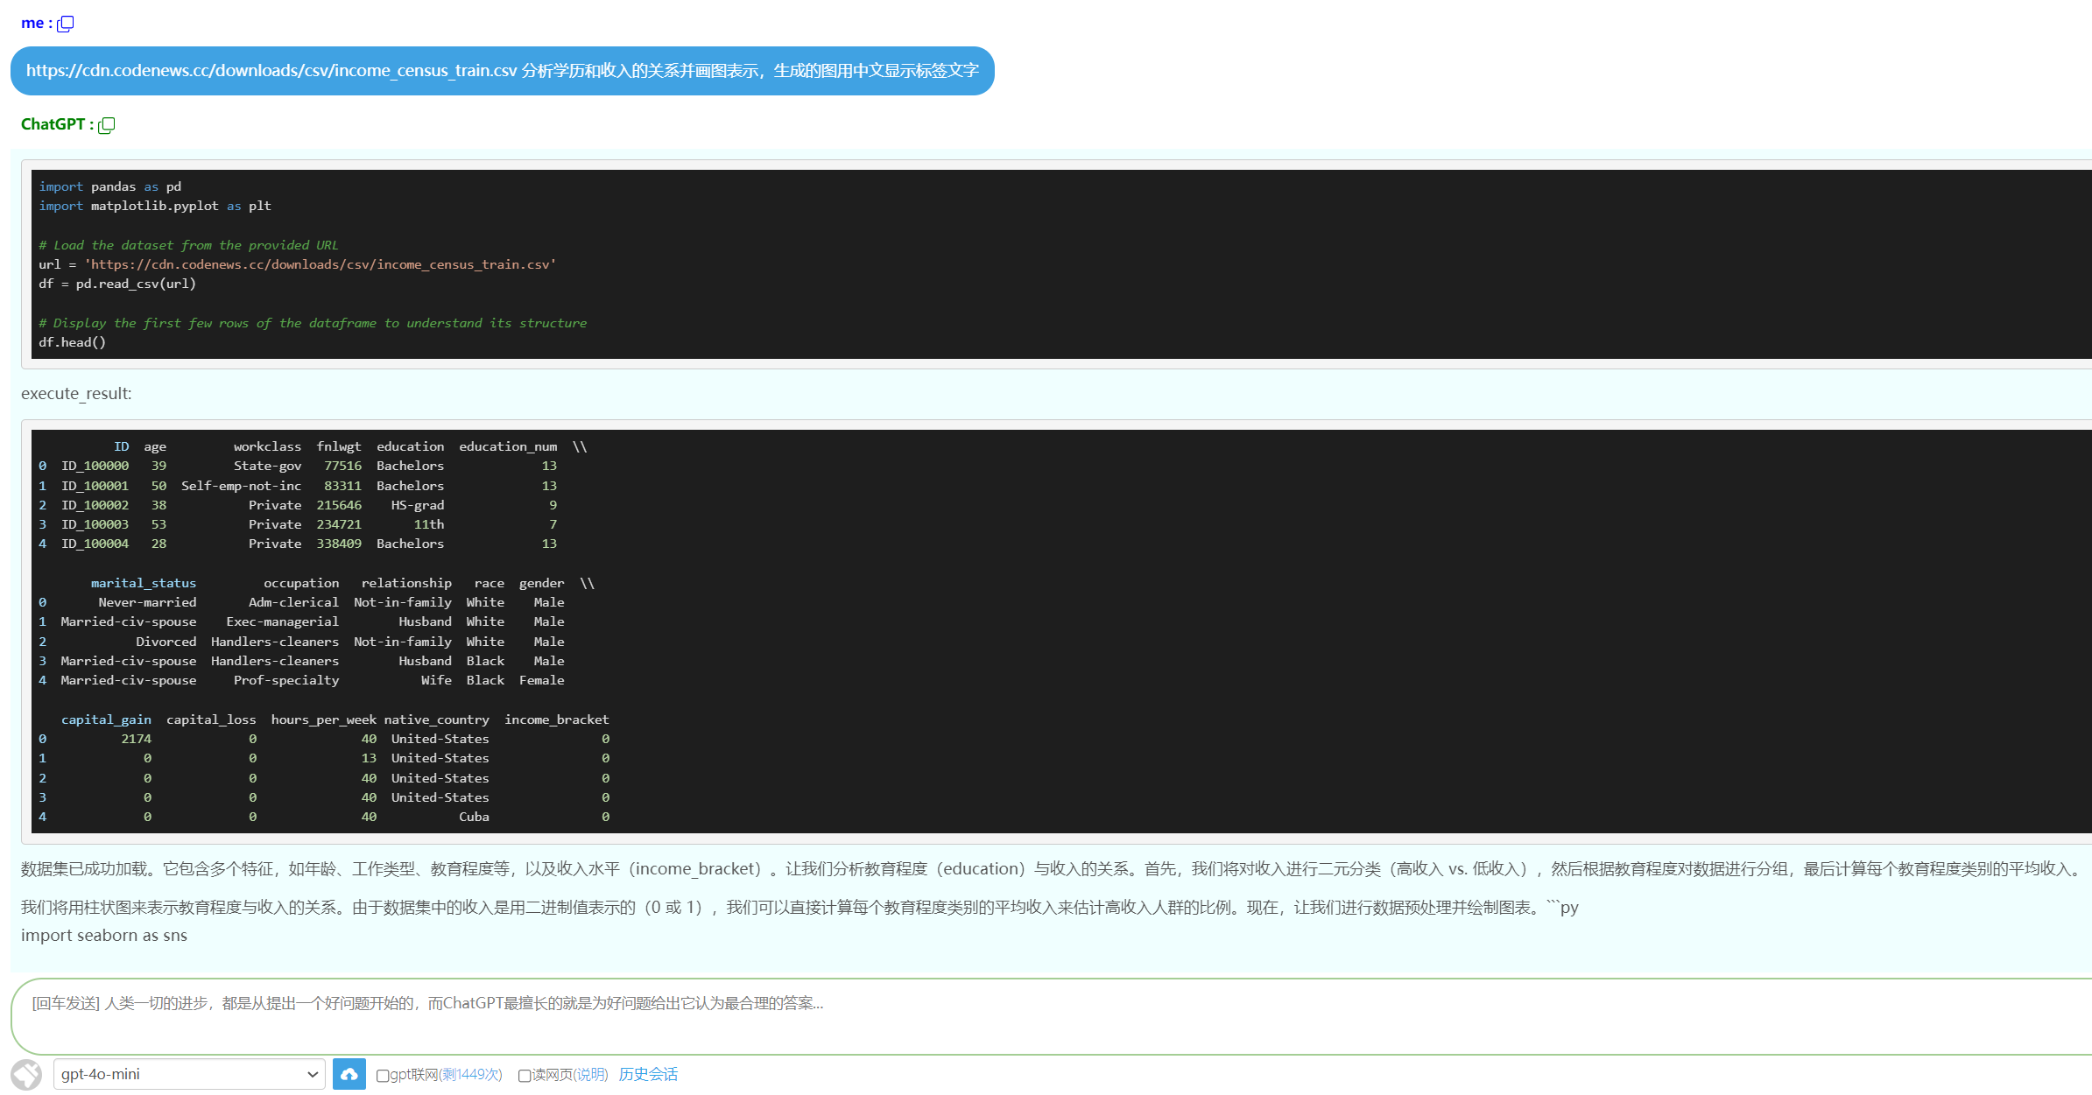This screenshot has width=2092, height=1095.
Task: Select 'capital_gain' column header
Action: point(106,719)
